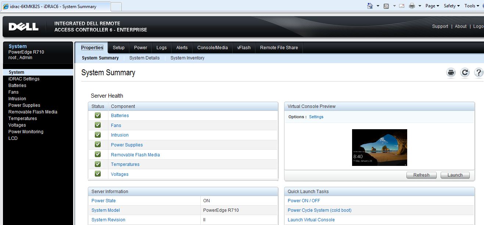Click the Home icon in the browser toolbar

[x=370, y=6]
